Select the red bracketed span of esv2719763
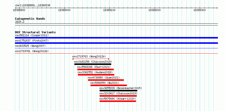225x111 pixels. click(x=91, y=59)
